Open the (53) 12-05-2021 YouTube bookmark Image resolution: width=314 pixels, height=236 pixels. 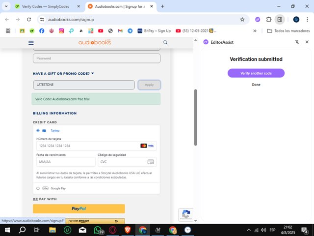(196, 30)
